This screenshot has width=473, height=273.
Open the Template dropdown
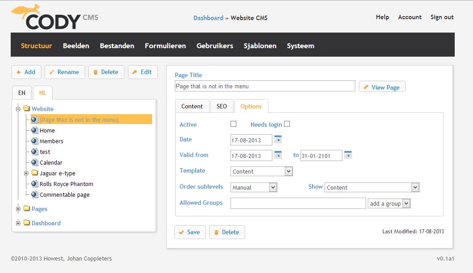(x=261, y=171)
